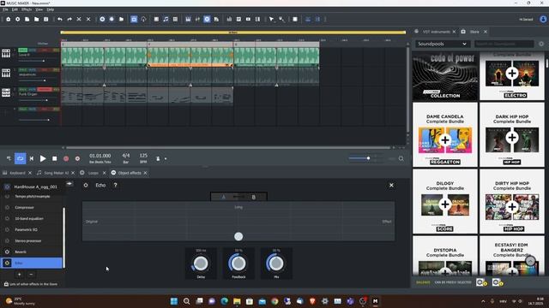Open Windows Start from the taskbar

point(174,301)
